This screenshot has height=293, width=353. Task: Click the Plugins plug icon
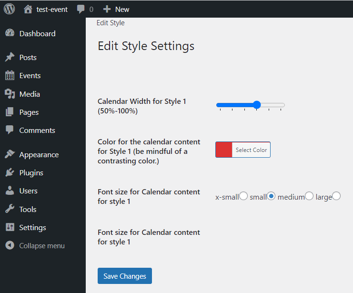[10, 172]
